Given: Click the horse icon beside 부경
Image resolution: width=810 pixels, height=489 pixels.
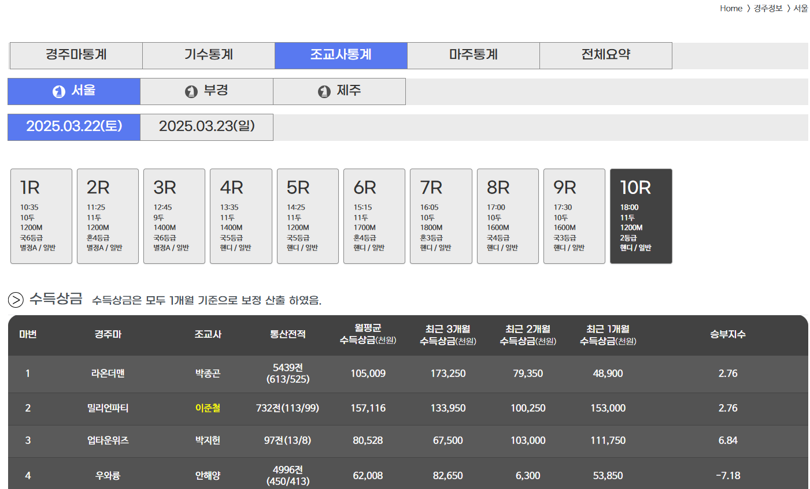Looking at the screenshot, I should 191,92.
